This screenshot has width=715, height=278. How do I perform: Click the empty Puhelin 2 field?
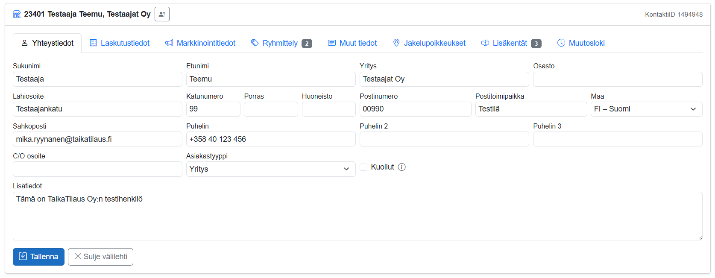tap(444, 139)
